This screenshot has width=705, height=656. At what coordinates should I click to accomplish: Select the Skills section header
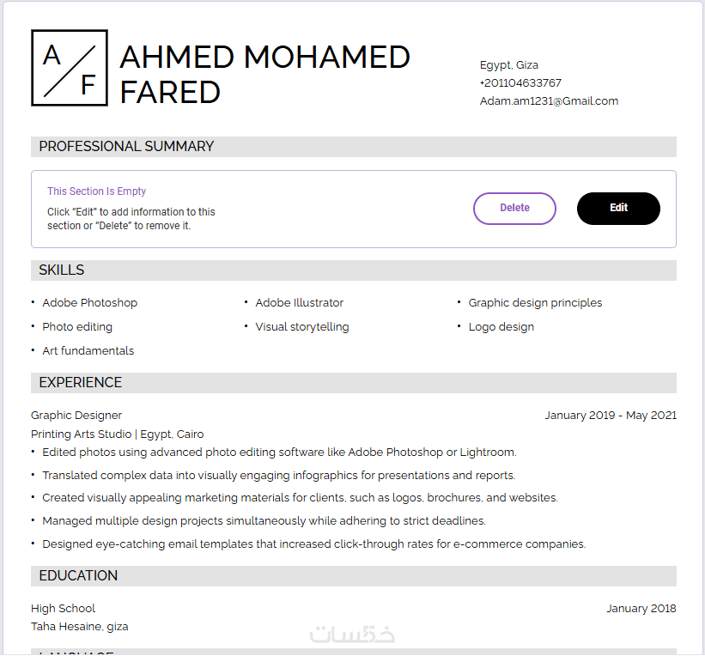point(62,270)
